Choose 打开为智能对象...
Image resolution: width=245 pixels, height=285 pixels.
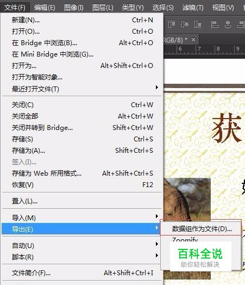pyautogui.click(x=81, y=77)
